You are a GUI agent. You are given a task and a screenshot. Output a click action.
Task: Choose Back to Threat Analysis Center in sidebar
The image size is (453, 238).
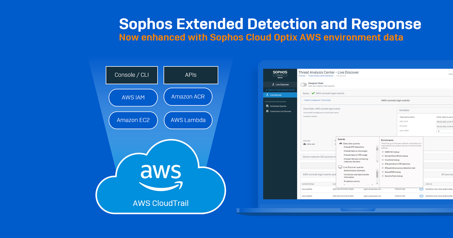282,90
